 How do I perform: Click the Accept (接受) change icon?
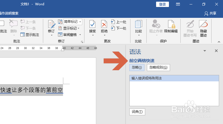point(93,24)
